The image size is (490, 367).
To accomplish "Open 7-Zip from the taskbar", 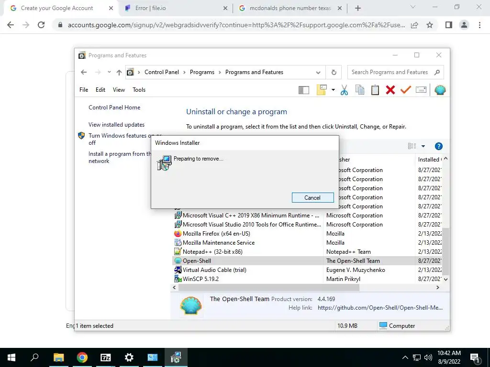I will point(106,357).
